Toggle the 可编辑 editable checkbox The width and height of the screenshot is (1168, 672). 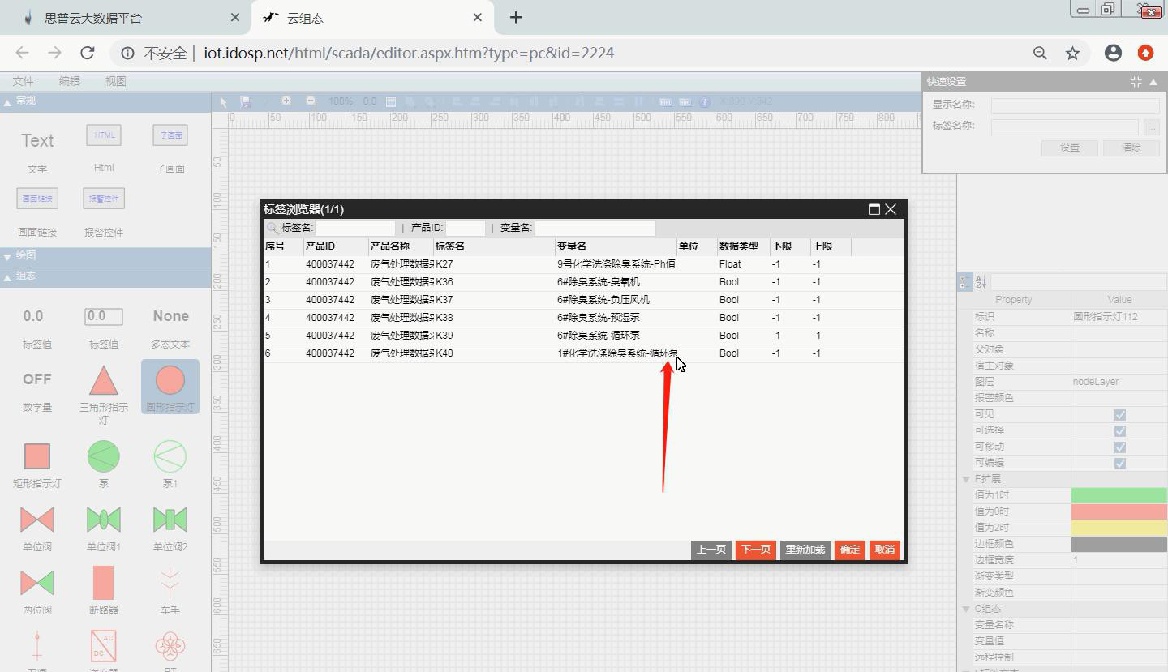[1119, 463]
